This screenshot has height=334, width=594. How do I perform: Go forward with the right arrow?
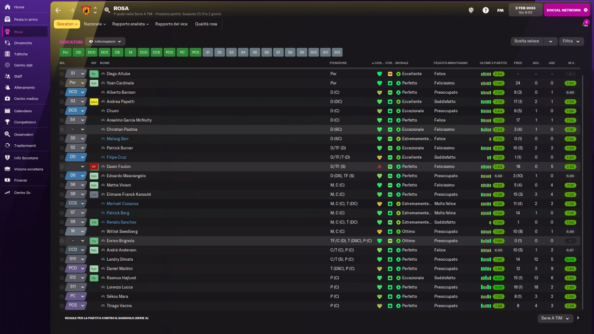(x=71, y=10)
